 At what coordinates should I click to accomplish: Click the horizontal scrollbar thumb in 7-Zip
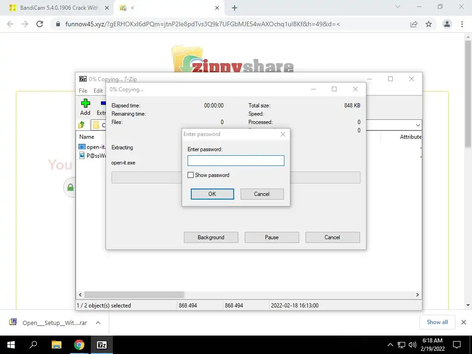coord(134,295)
